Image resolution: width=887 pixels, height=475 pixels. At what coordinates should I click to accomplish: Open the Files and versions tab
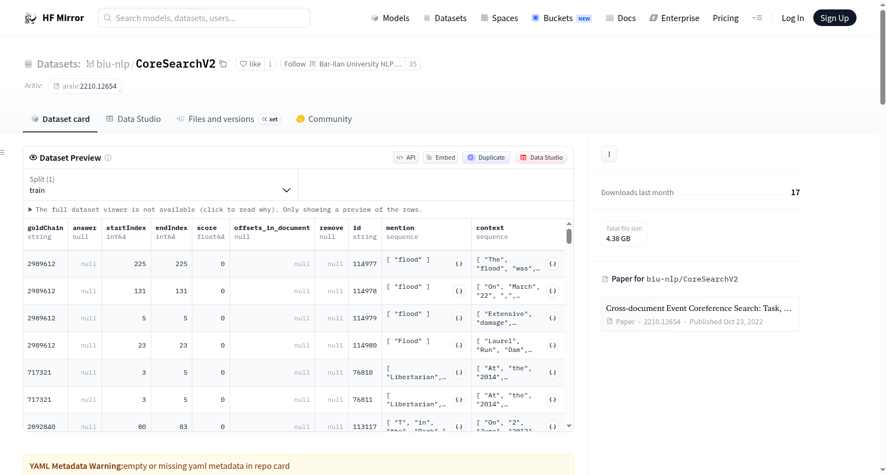tap(228, 119)
